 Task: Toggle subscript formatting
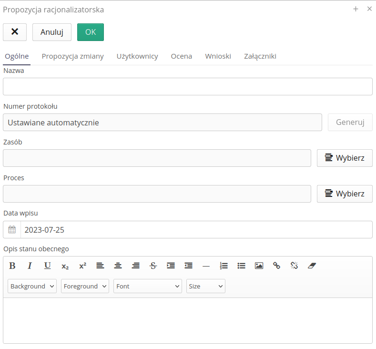pyautogui.click(x=65, y=266)
